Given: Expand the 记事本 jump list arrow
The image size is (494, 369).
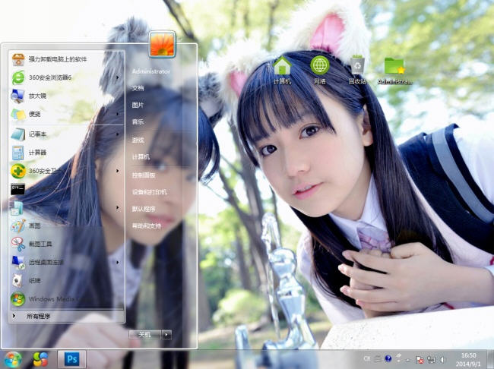Looking at the screenshot, I should tap(117, 134).
